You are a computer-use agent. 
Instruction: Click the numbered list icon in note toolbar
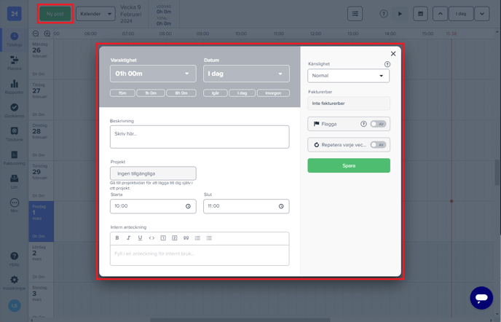pos(197,237)
